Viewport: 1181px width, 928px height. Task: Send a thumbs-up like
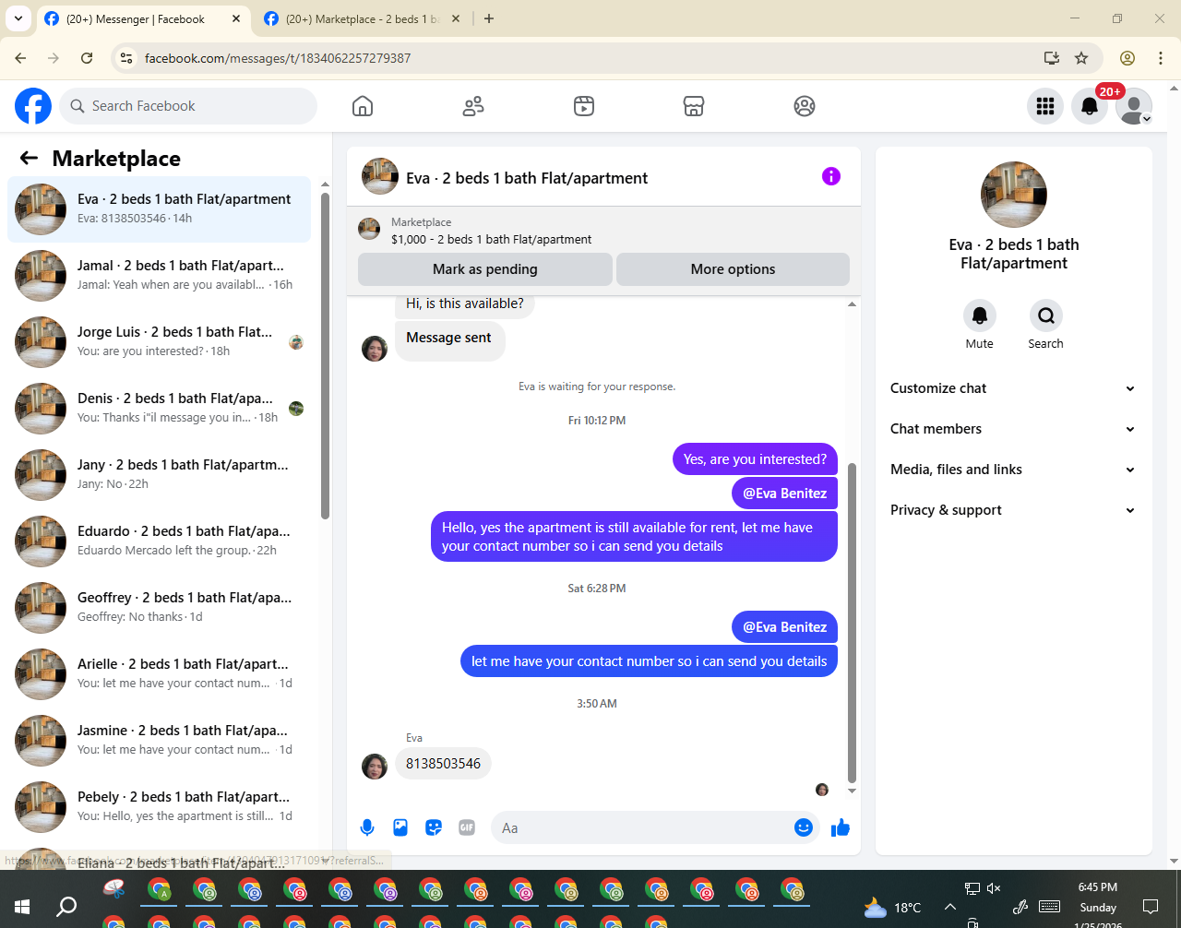(x=841, y=827)
